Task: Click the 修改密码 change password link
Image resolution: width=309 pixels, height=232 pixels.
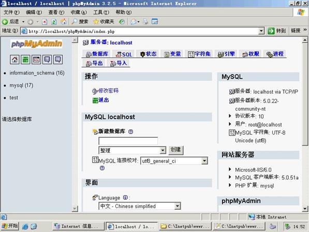Action: click(108, 91)
